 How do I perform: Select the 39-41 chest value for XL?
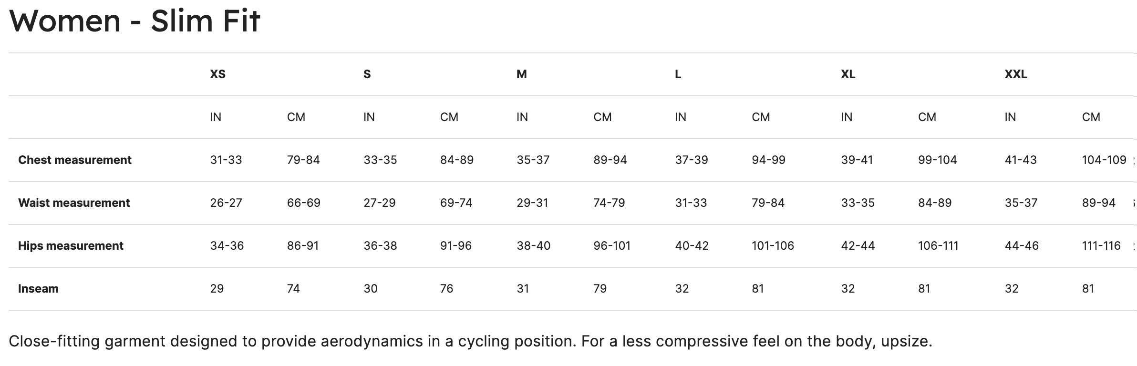(857, 160)
